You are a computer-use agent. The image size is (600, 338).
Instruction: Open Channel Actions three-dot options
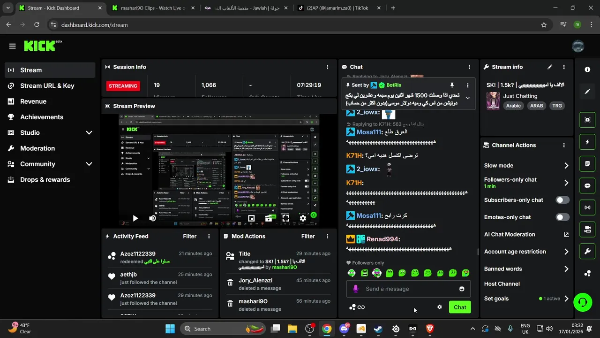point(564,146)
